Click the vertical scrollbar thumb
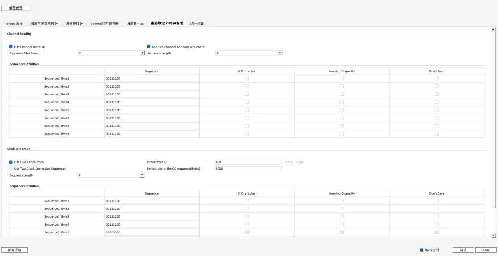Viewport: 498px width, 256px height. [493, 120]
